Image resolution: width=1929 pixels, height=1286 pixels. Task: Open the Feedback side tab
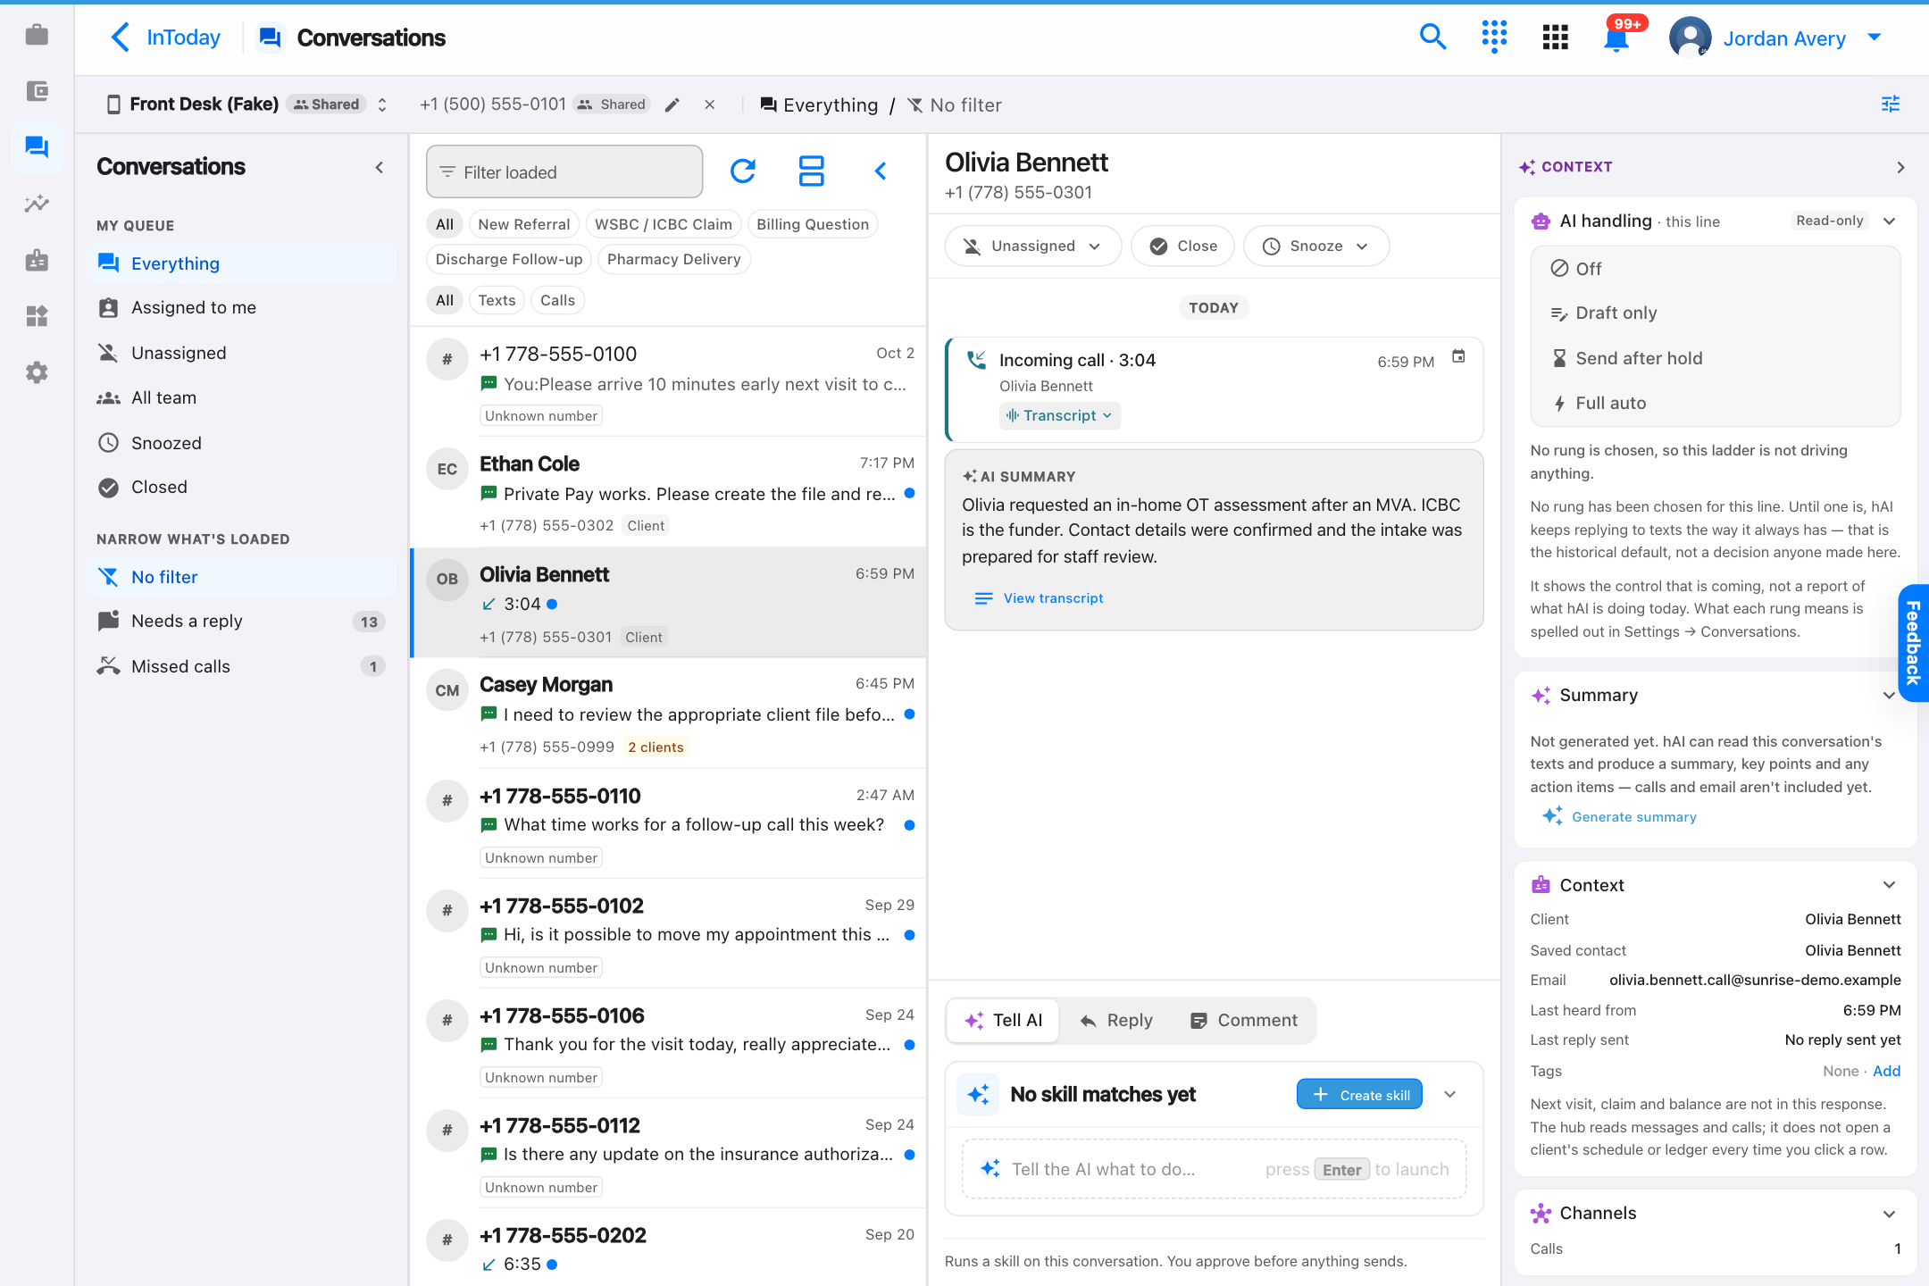1913,643
